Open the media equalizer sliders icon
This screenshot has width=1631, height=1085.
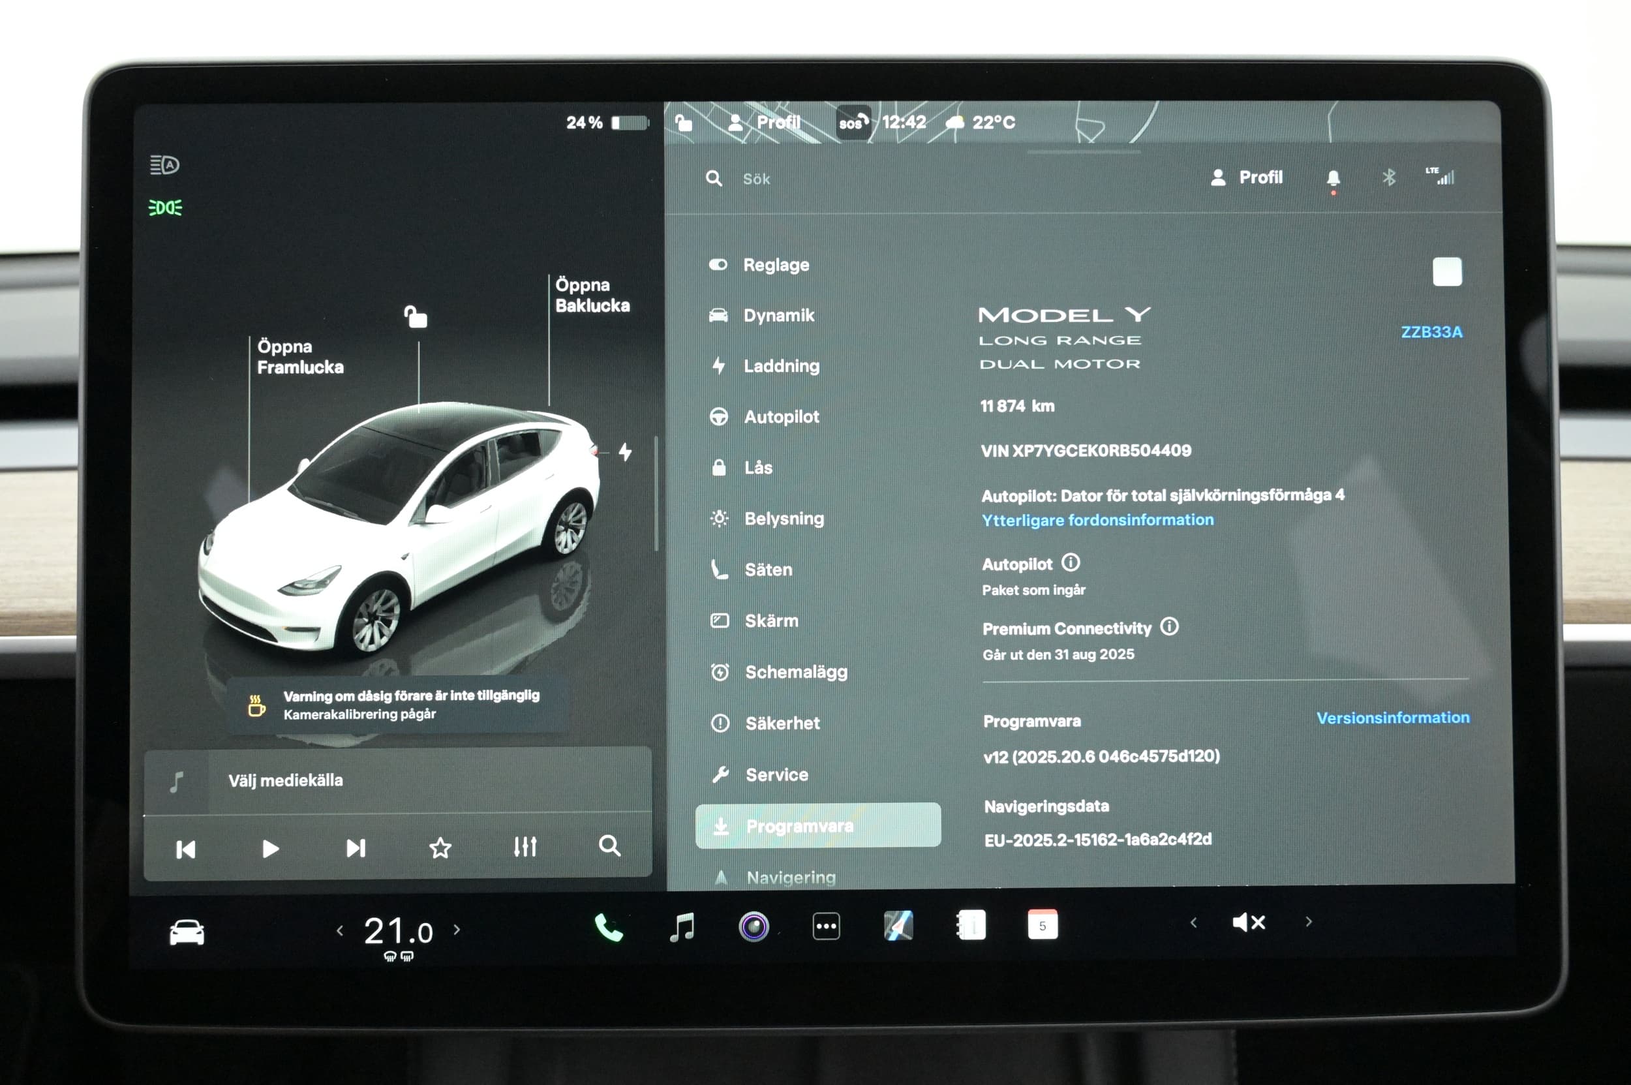(x=525, y=846)
